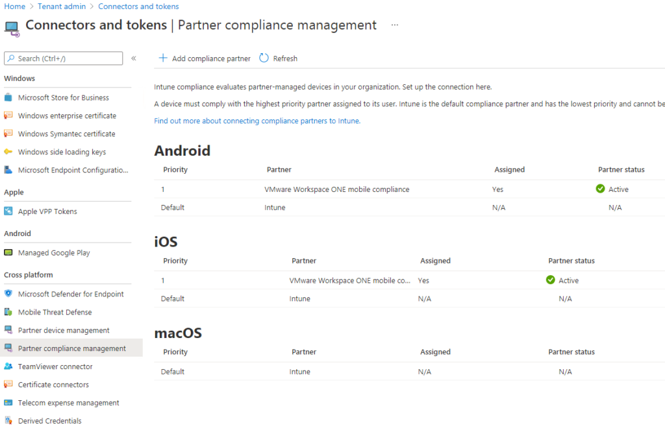
Task: Click the Connectors and tokens header icon
Action: click(12, 29)
